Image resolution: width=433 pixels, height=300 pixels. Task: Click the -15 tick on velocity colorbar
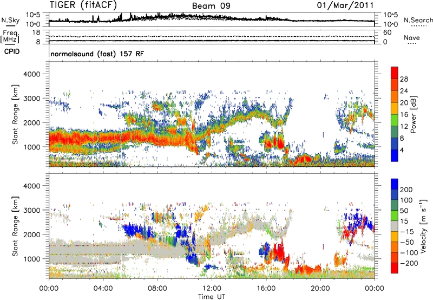point(407,232)
